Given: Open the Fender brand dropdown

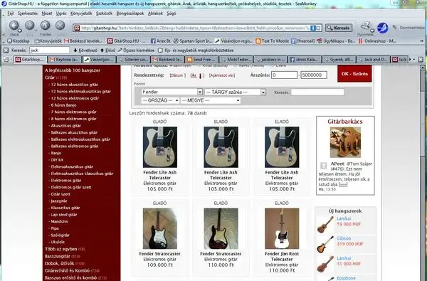Looking at the screenshot, I should 172,92.
